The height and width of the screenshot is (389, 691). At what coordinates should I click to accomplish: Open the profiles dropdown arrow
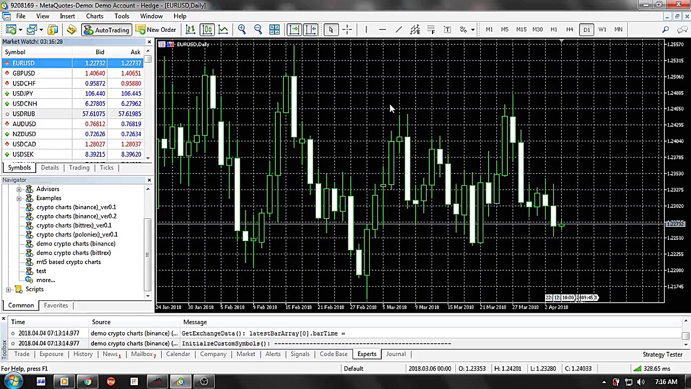coord(41,30)
